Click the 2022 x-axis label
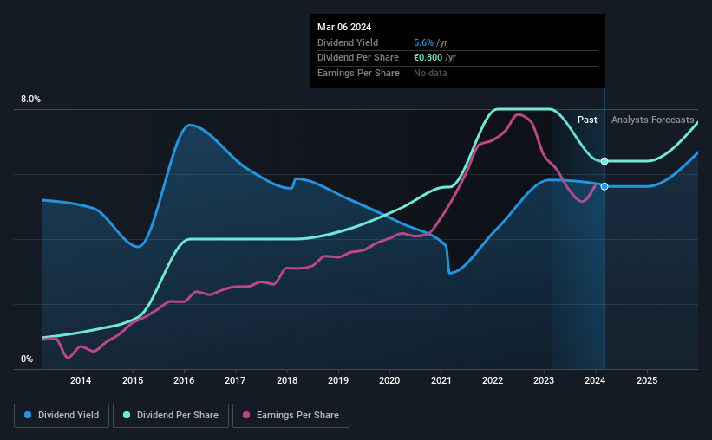 [493, 380]
